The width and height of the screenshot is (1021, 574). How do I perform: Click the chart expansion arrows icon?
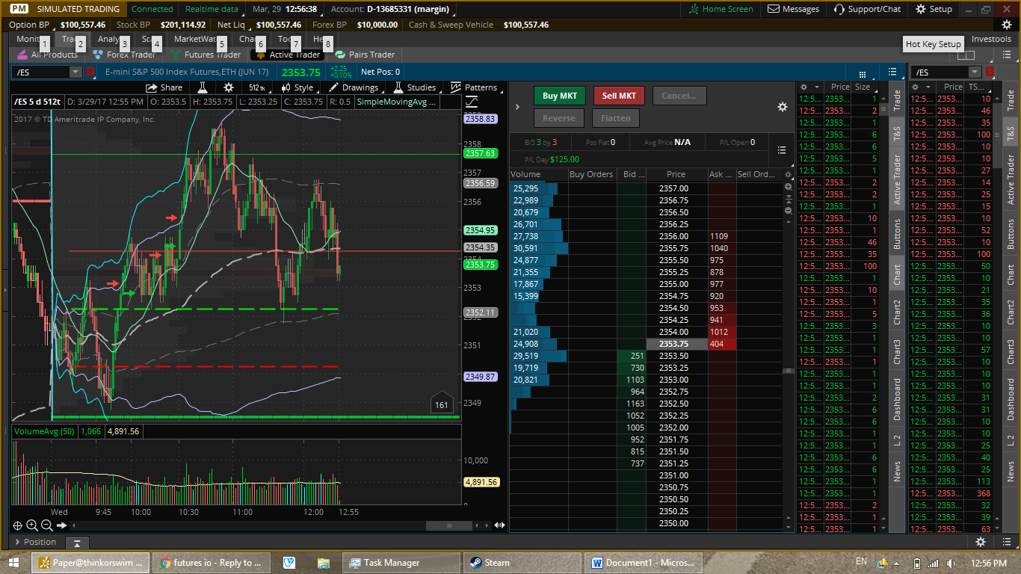click(499, 525)
